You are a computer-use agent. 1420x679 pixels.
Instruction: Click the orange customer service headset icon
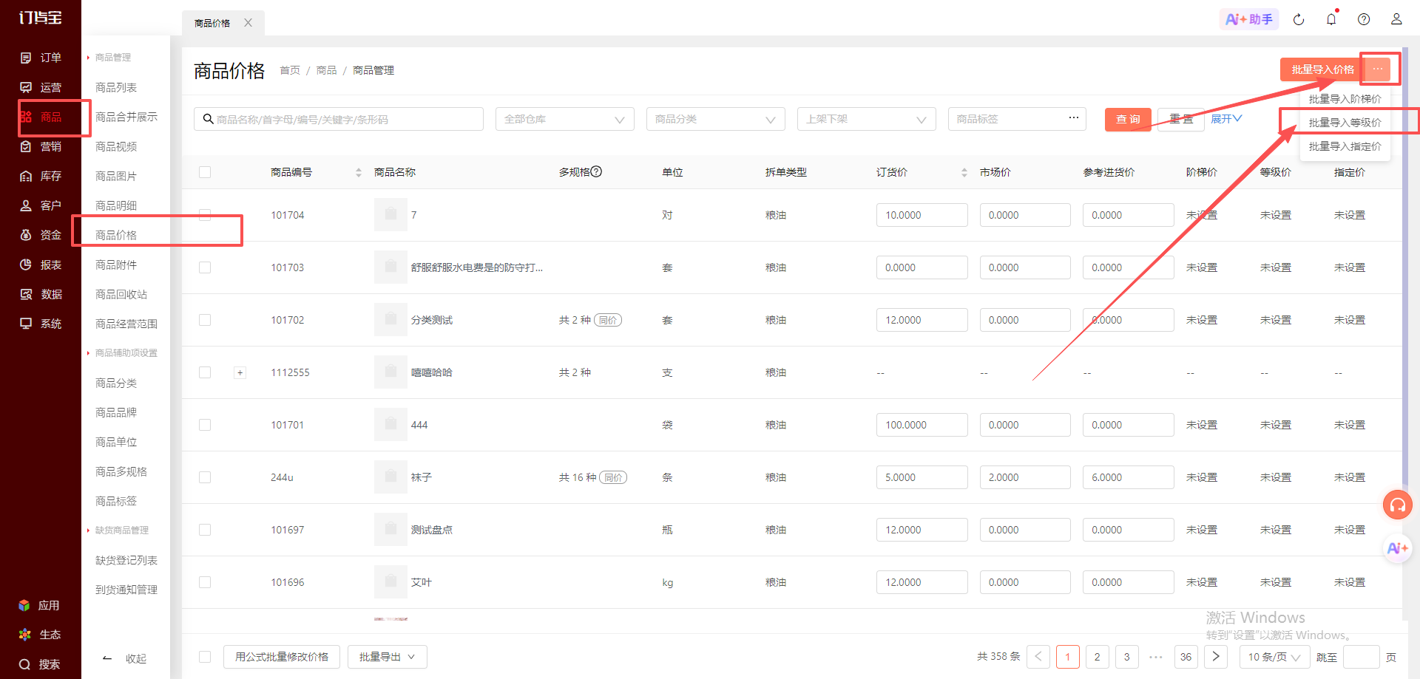coord(1398,505)
